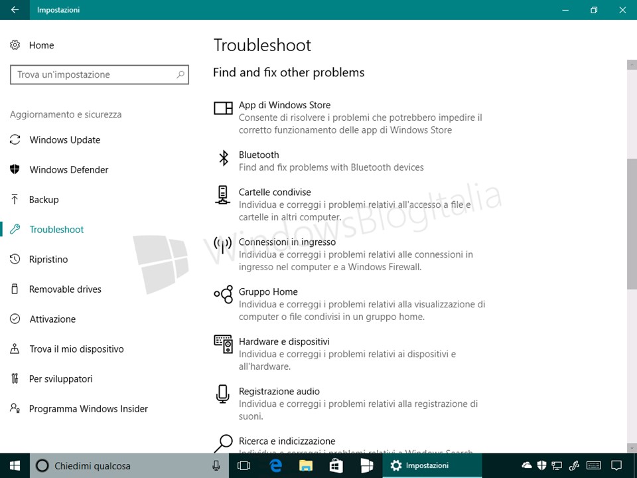Select Backup in the sidebar
Viewport: 637px width, 478px height.
point(44,200)
